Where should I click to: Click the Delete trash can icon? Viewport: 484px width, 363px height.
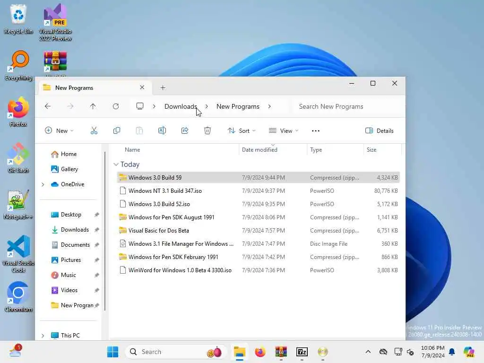point(207,130)
